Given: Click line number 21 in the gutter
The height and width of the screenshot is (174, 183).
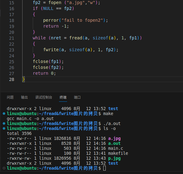Looking at the screenshot, I should (x=11, y=38).
